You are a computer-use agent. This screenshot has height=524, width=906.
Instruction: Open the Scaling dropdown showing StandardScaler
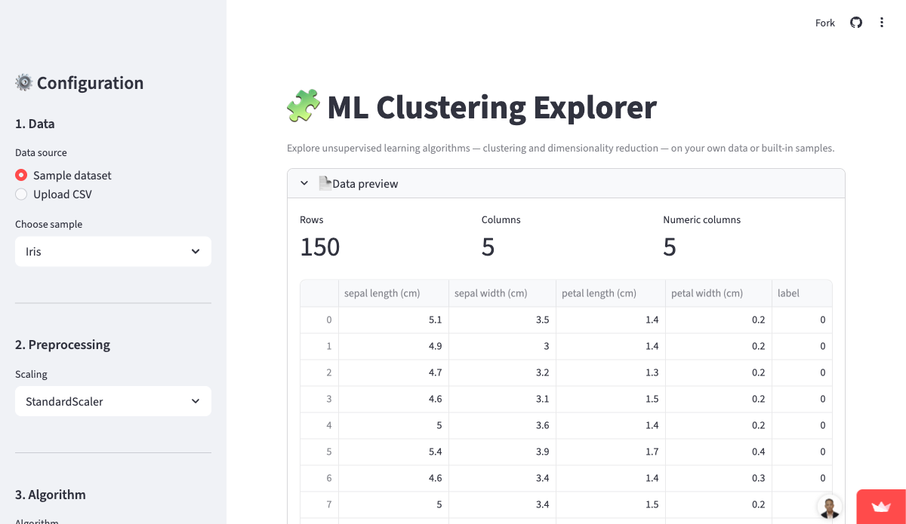pos(113,401)
